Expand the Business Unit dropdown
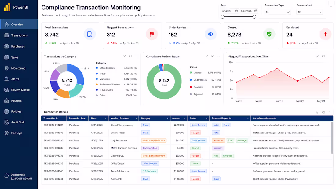This screenshot has width=336, height=189. [309, 12]
